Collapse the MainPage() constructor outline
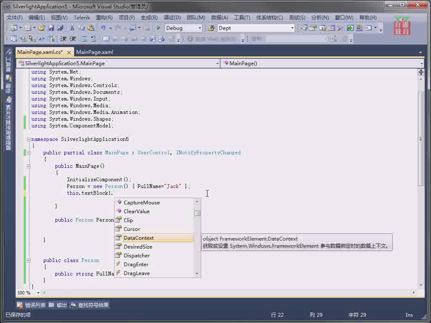 pyautogui.click(x=29, y=166)
